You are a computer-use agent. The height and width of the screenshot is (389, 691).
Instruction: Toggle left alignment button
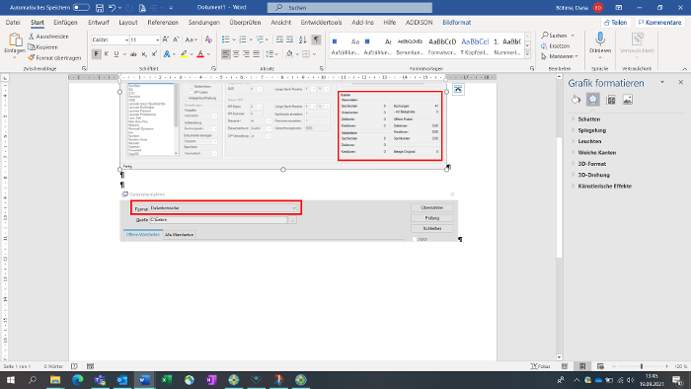tap(226, 54)
